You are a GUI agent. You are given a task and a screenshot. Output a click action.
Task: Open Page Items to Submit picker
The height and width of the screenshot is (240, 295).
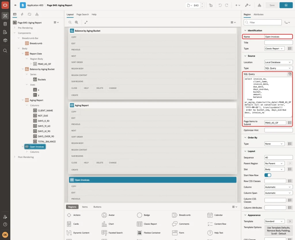click(x=290, y=123)
